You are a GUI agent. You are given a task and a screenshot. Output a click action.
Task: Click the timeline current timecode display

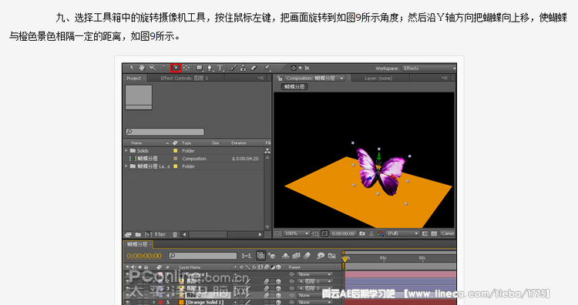pos(144,256)
